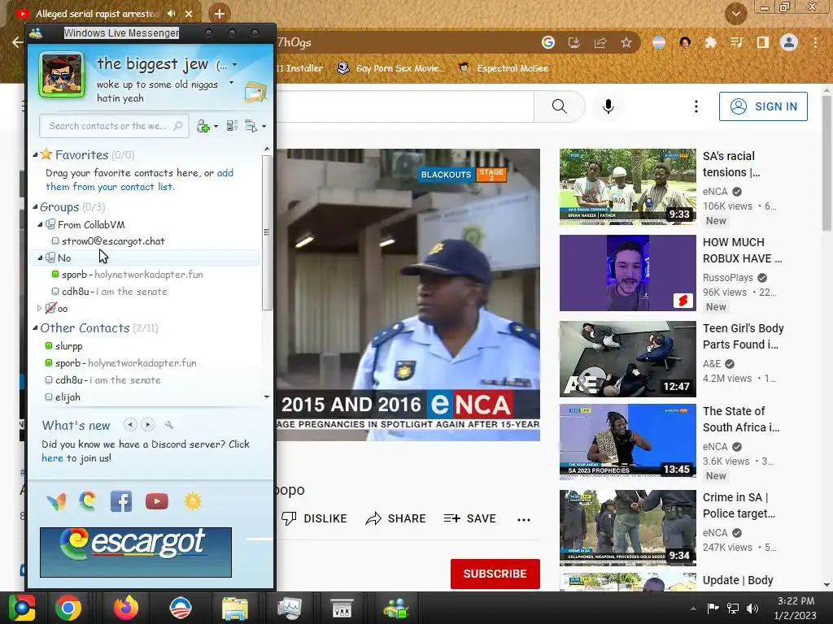Open the Add contact dropdown arrow

click(216, 126)
